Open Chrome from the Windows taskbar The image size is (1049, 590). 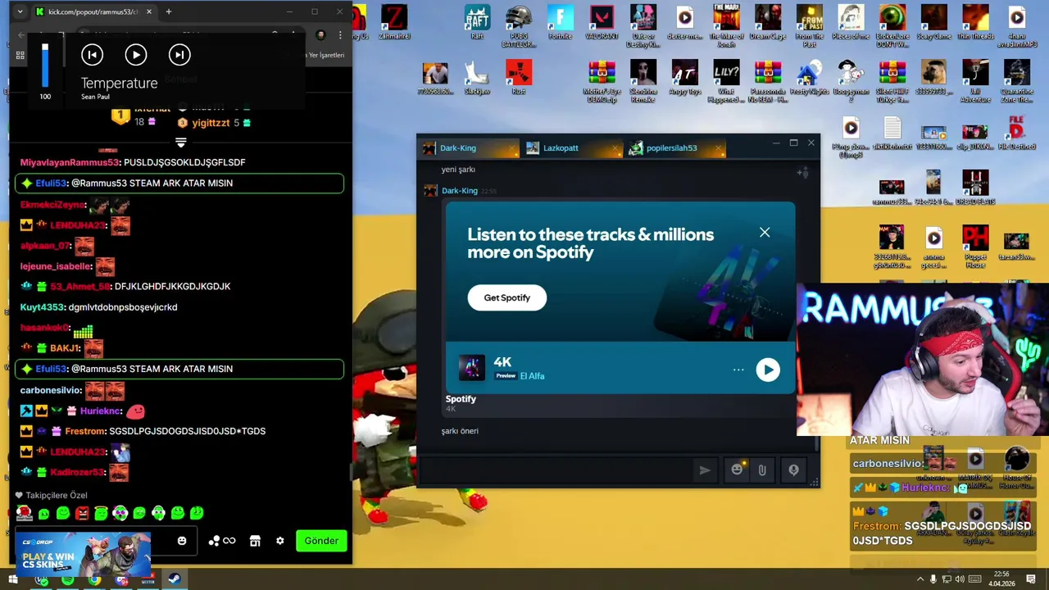pyautogui.click(x=94, y=579)
